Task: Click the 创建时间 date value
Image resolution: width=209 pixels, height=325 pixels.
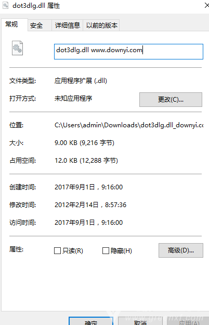Action: point(88,187)
